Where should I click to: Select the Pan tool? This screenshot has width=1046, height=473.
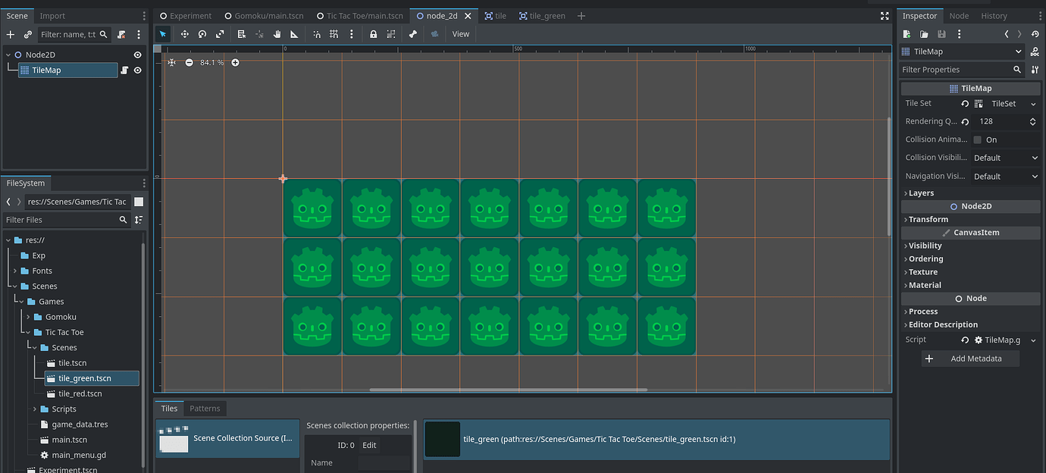pos(277,33)
